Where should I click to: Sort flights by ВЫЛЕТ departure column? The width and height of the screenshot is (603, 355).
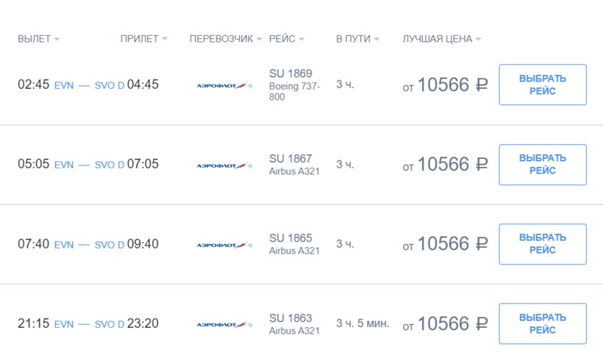click(x=38, y=39)
